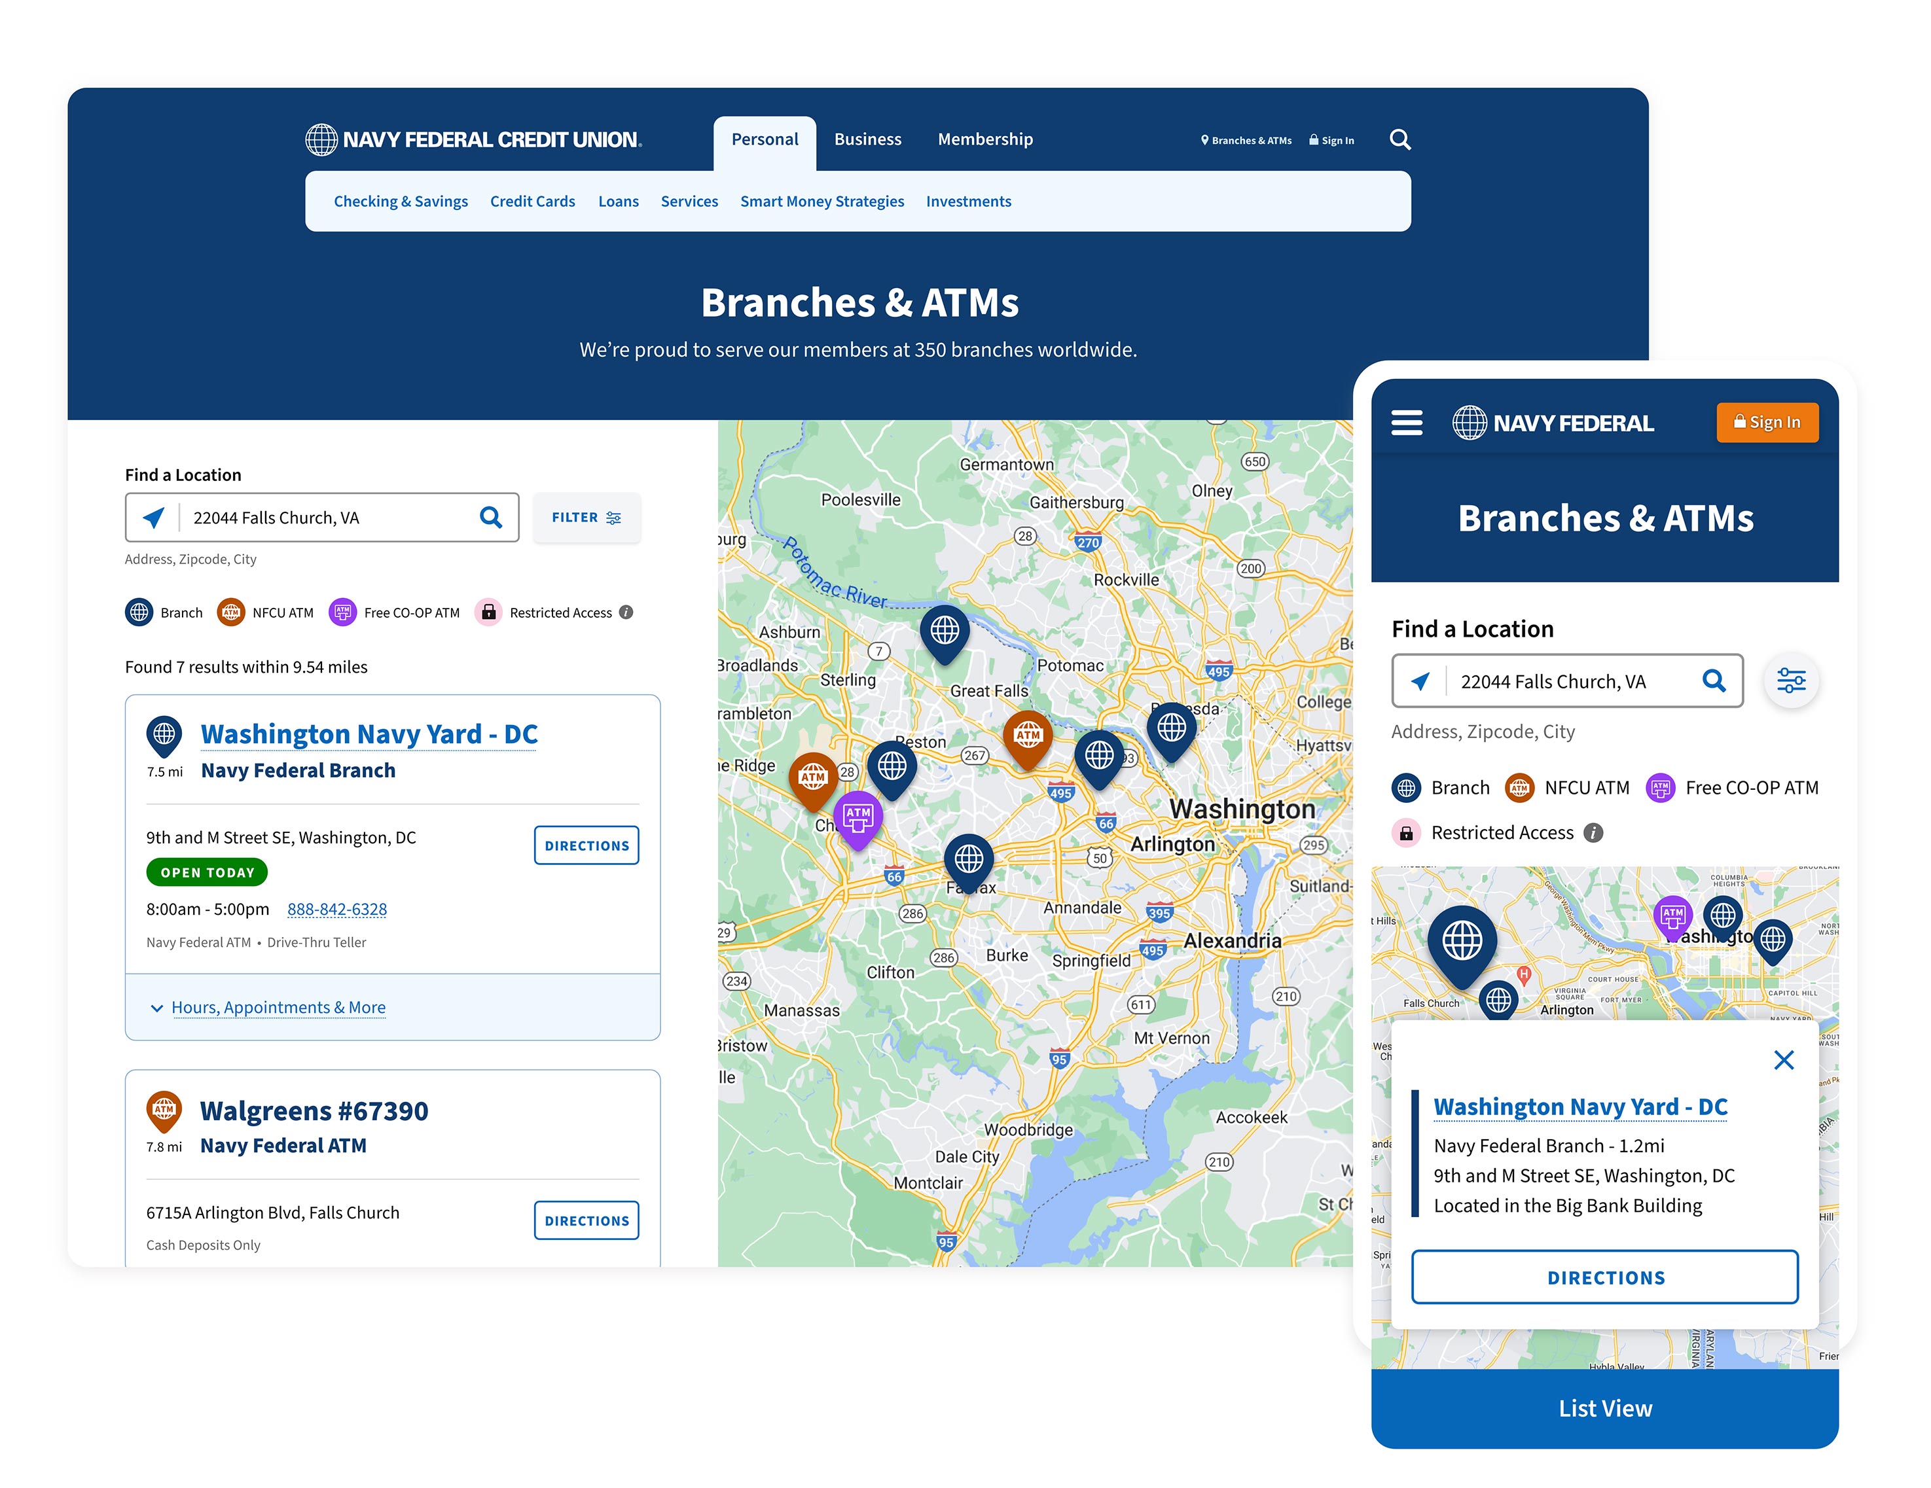The height and width of the screenshot is (1488, 1931).
Task: Click the Branches & ATMs pin icon in header
Action: [x=1204, y=139]
